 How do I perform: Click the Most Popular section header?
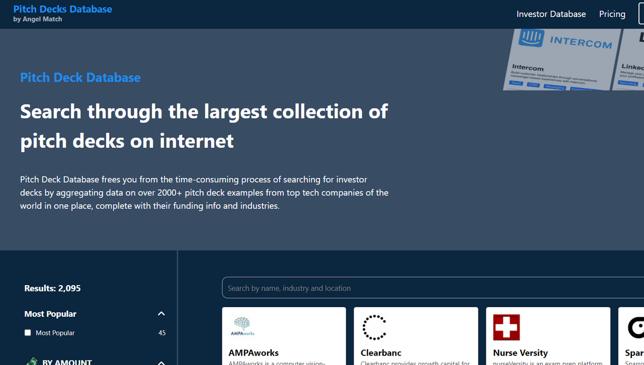click(50, 314)
